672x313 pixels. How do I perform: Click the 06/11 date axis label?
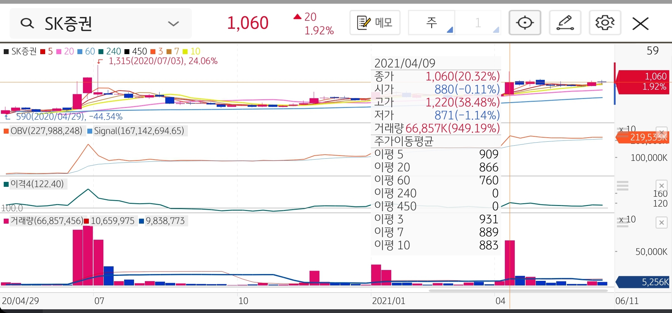click(x=627, y=301)
